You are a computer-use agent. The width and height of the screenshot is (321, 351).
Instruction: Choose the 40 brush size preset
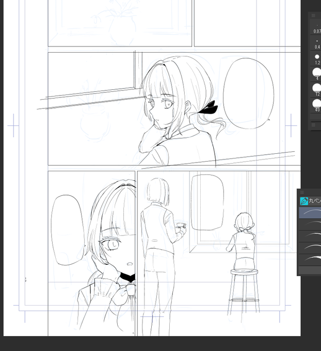tap(316, 105)
